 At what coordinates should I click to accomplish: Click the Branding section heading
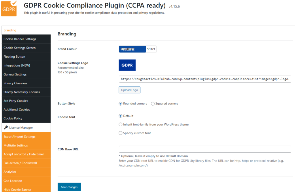click(x=67, y=34)
